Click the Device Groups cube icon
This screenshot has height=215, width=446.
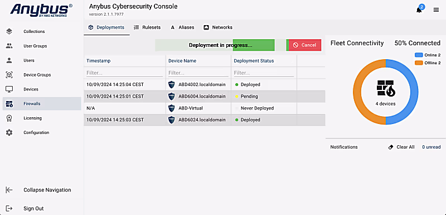9,75
